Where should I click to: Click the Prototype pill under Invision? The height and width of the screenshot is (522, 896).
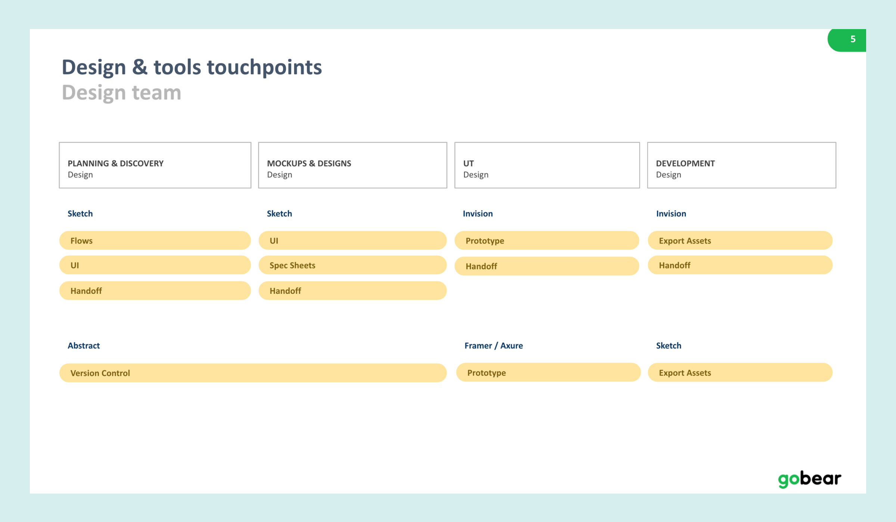(x=547, y=240)
